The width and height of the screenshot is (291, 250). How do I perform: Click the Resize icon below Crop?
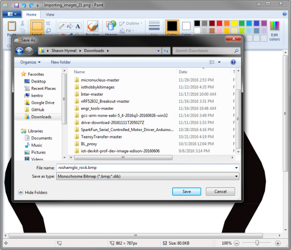pos(48,31)
